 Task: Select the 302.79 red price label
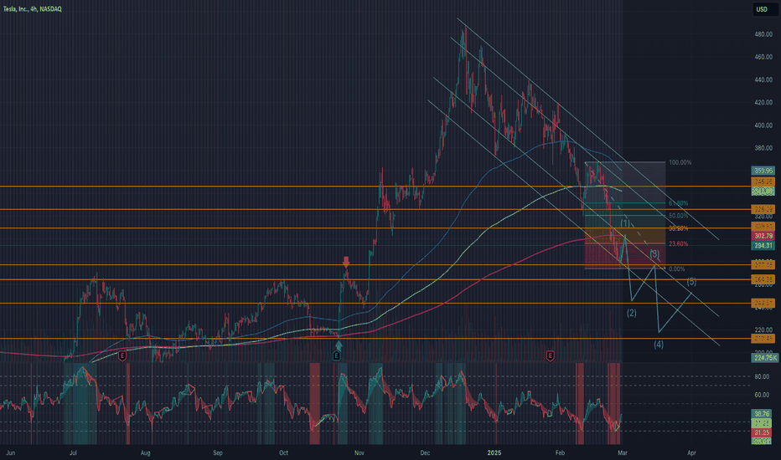[763, 236]
